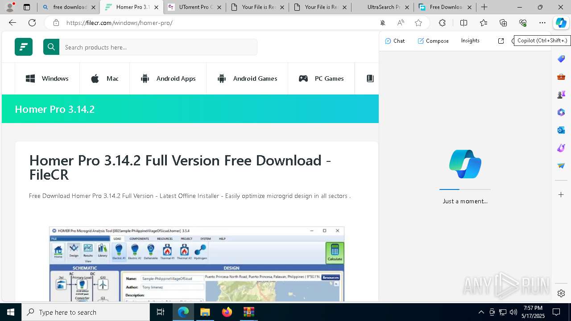571x321 pixels.
Task: Click the taskbar search box
Action: point(86,312)
